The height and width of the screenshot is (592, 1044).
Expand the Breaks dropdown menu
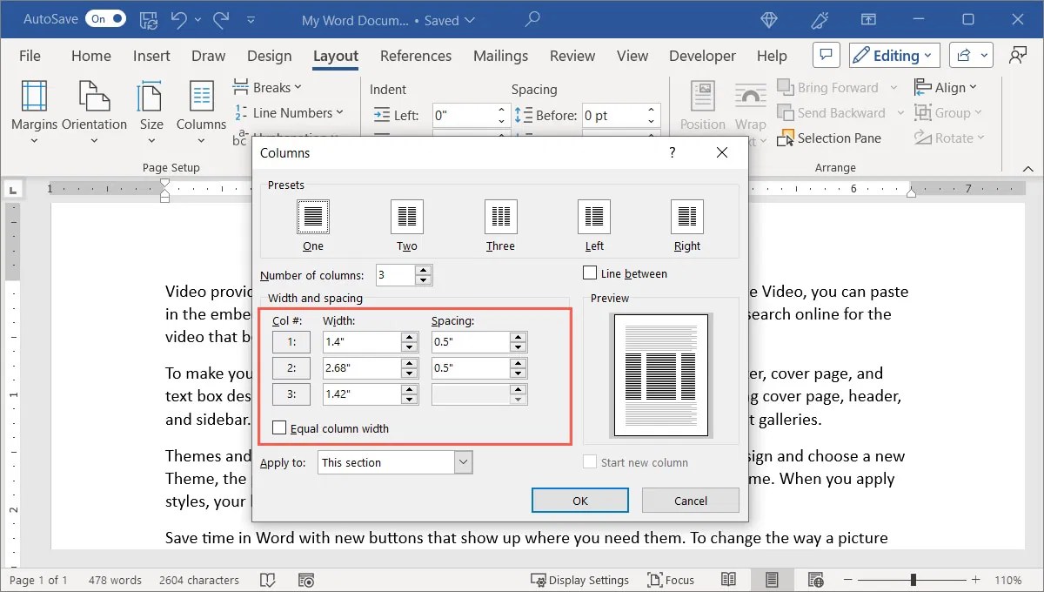click(x=268, y=86)
